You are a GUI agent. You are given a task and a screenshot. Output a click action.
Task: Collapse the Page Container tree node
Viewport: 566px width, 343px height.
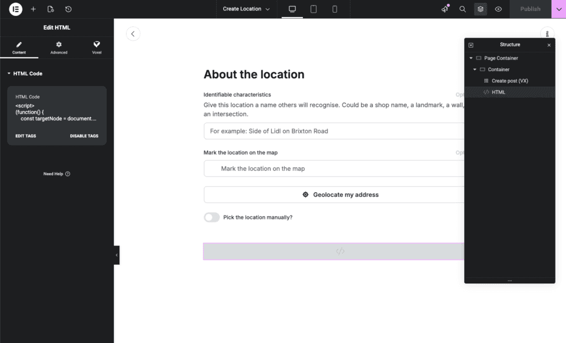(471, 58)
